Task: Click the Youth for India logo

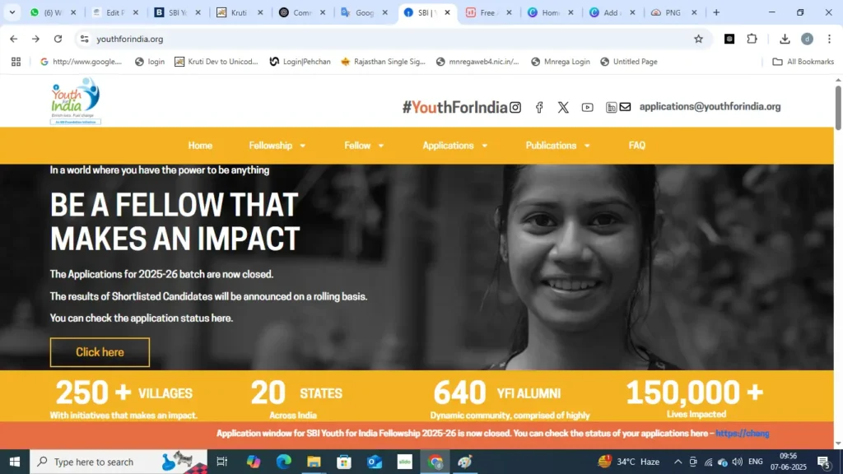Action: [x=75, y=101]
